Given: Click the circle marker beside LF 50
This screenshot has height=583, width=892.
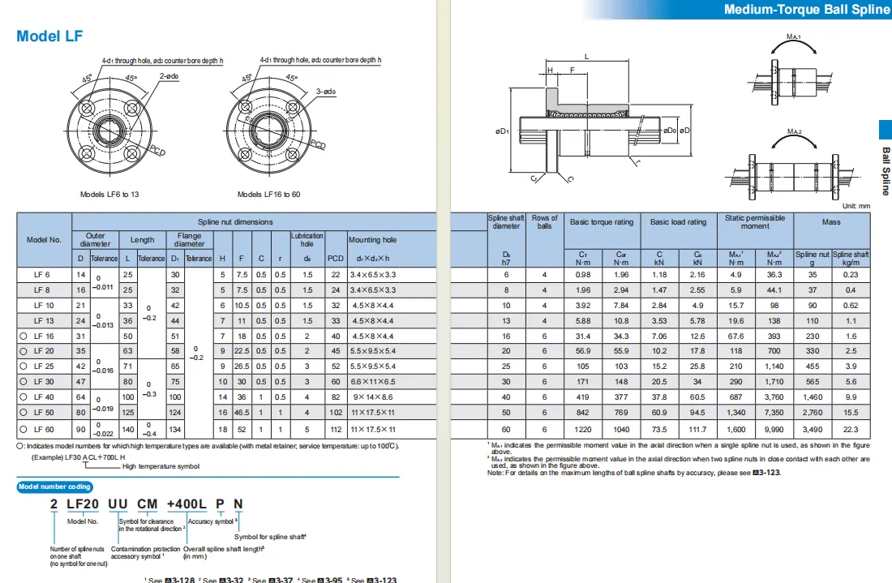Looking at the screenshot, I should coord(24,413).
